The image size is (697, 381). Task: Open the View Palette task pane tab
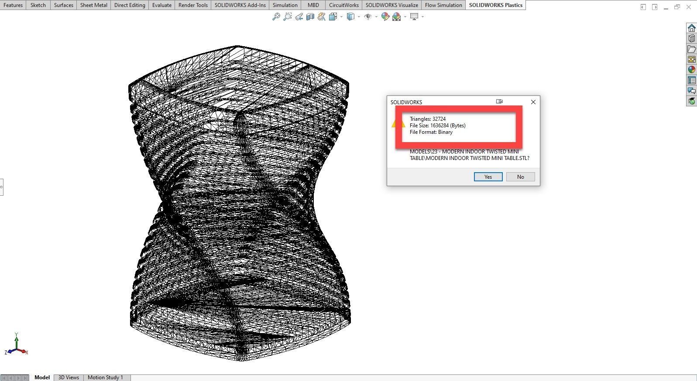coord(691,59)
